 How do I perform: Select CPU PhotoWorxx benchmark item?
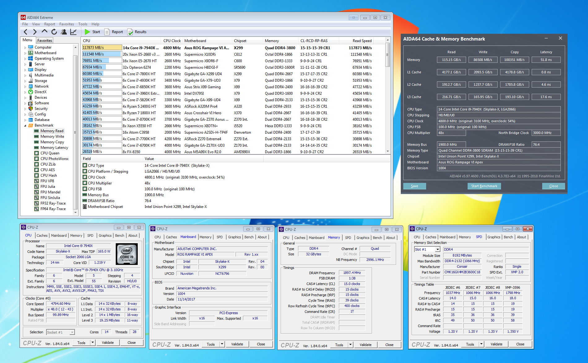(54, 159)
